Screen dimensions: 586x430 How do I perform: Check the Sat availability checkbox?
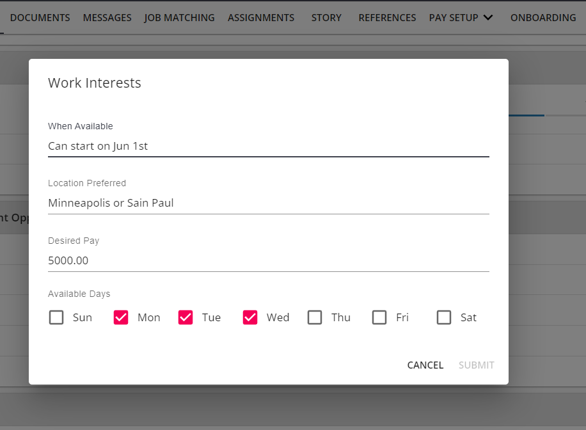point(444,317)
